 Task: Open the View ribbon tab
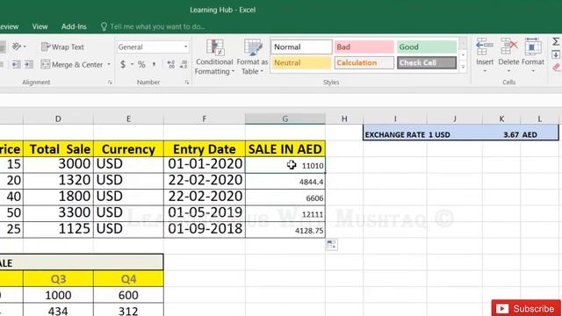(x=40, y=26)
